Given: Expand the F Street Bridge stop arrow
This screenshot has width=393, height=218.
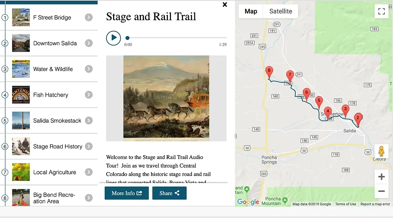Looking at the screenshot, I should click(89, 17).
